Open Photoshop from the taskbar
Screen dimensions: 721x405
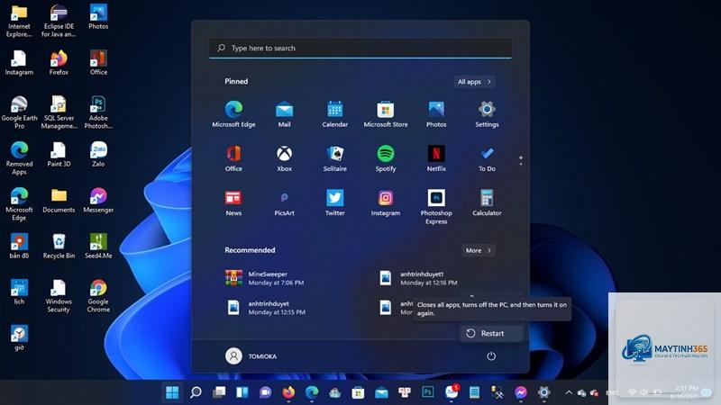(x=427, y=392)
